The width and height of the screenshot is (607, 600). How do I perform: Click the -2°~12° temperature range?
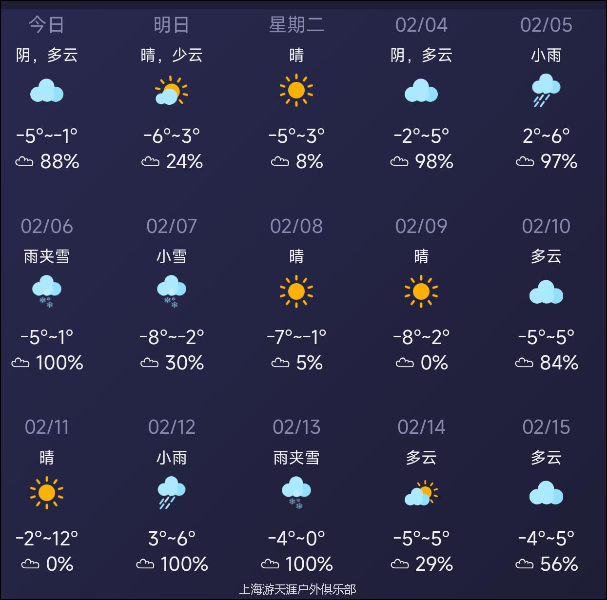tap(47, 539)
